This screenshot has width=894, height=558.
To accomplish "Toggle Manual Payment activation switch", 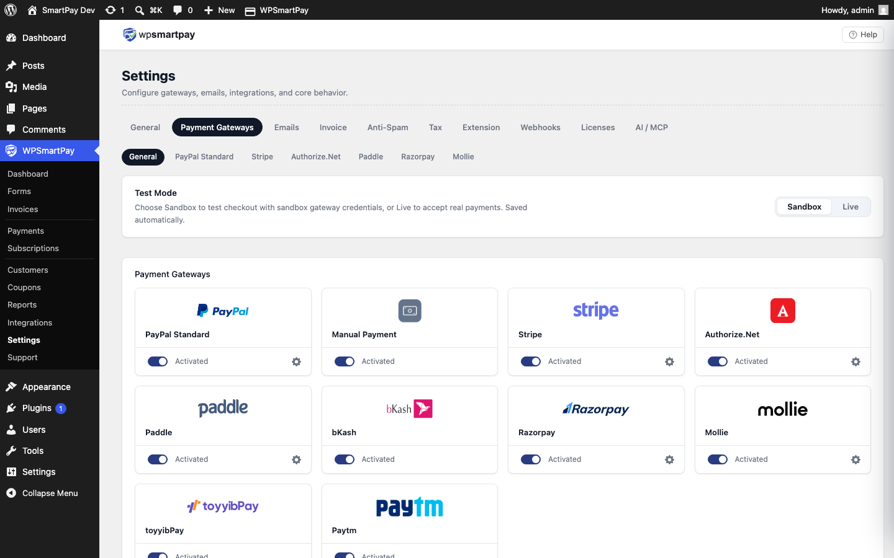I will [345, 361].
